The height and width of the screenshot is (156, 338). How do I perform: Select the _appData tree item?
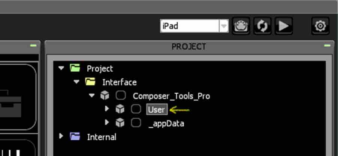(166, 124)
